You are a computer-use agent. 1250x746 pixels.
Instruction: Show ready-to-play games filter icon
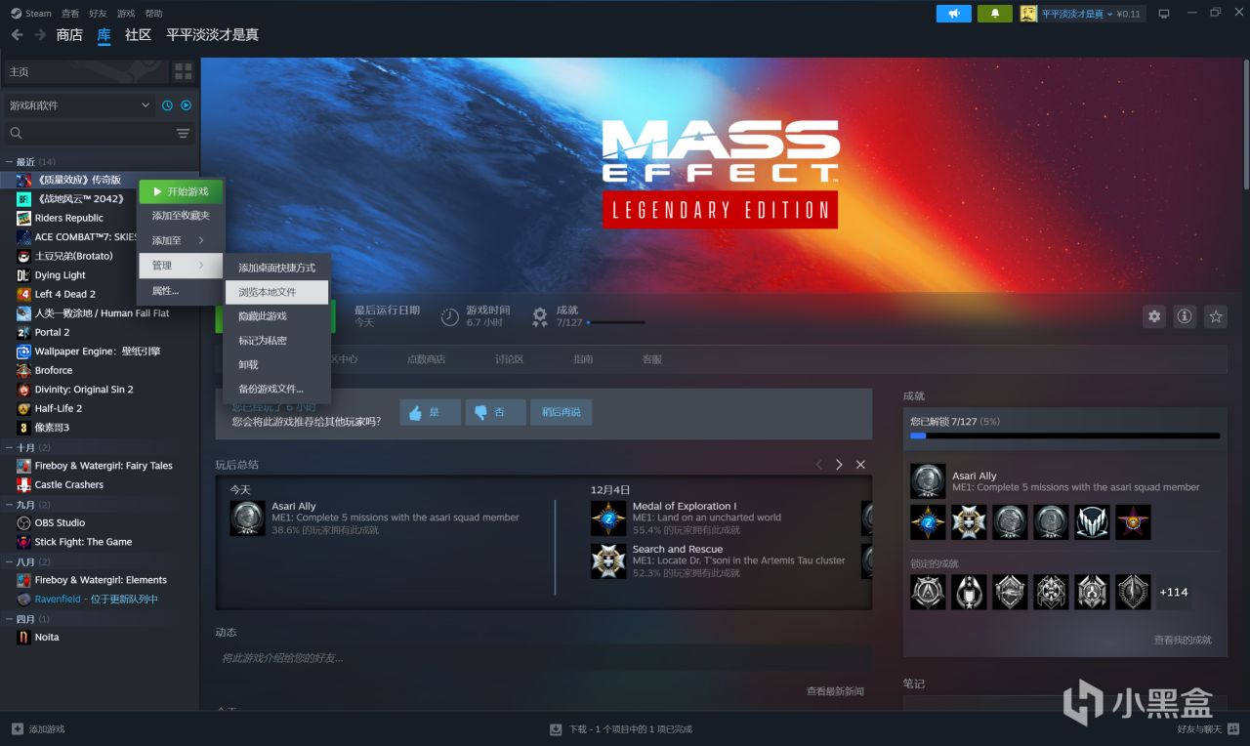click(186, 105)
